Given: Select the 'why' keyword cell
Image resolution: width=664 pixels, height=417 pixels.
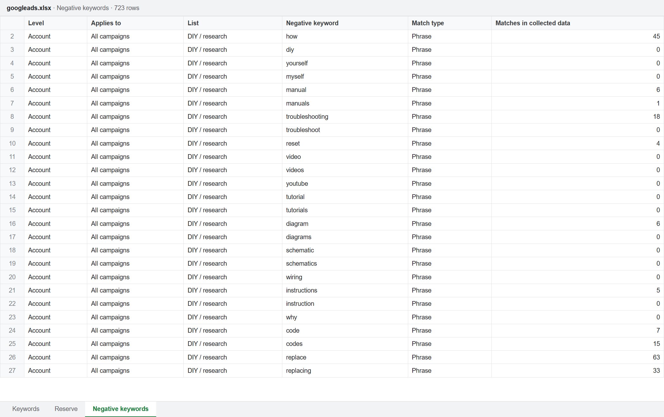Looking at the screenshot, I should (x=345, y=317).
